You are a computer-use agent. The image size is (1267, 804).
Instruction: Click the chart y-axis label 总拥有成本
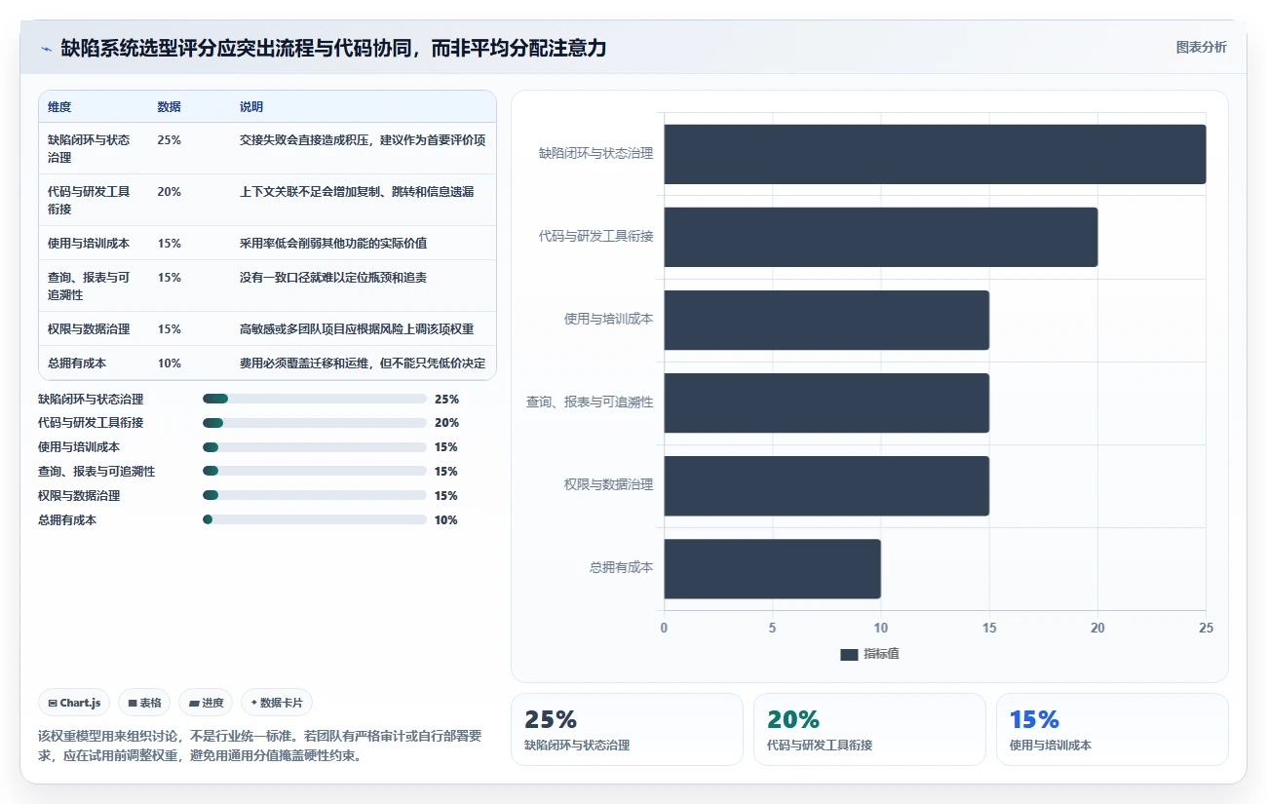(x=621, y=567)
